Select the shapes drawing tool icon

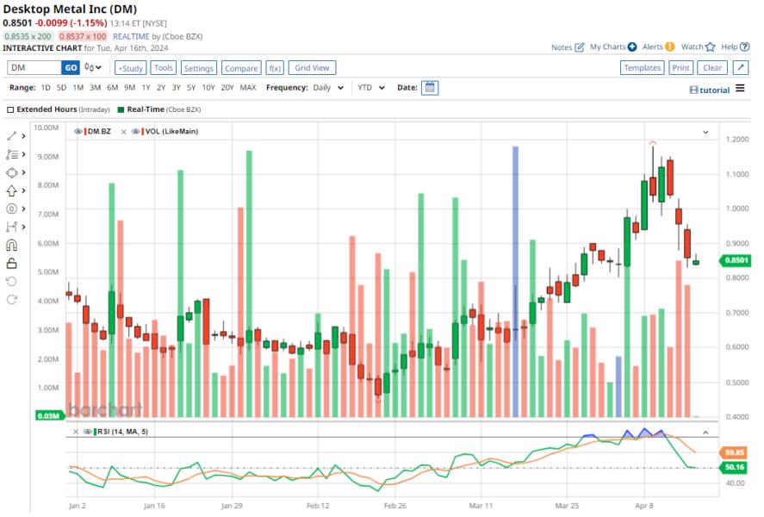(x=12, y=172)
